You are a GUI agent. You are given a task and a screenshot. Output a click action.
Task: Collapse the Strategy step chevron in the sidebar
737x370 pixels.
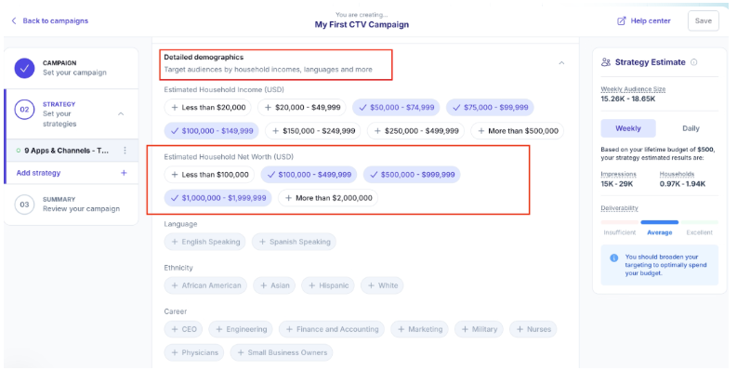coord(121,113)
